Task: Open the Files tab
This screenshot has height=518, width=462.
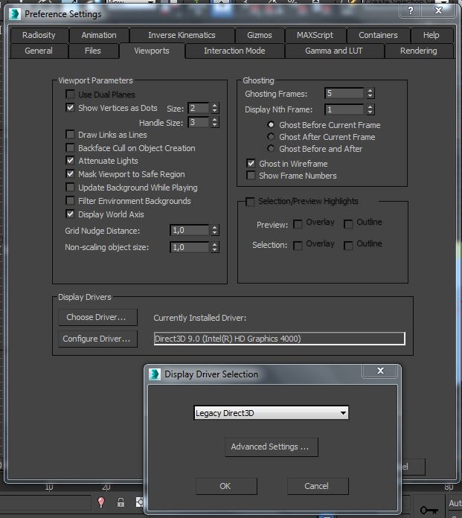Action: (93, 51)
